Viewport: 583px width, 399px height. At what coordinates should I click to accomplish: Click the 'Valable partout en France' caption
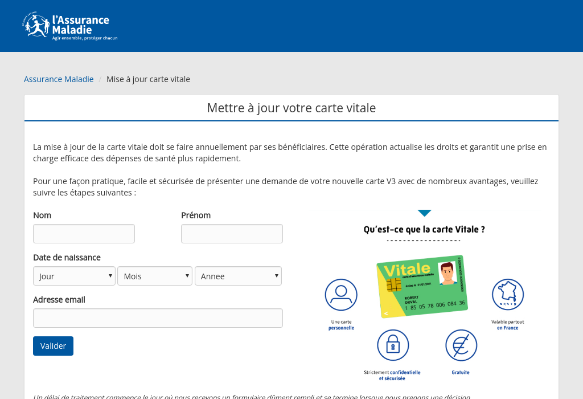tap(507, 325)
